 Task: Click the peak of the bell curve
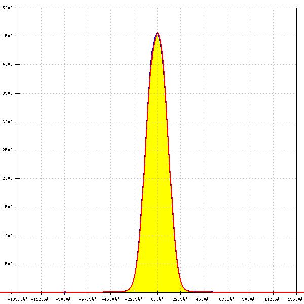(158, 33)
